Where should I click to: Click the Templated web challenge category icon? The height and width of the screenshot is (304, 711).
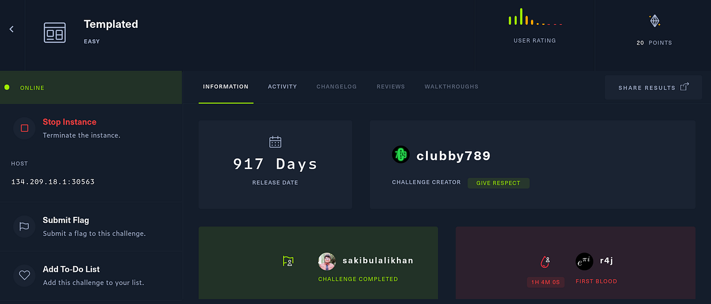tap(55, 32)
